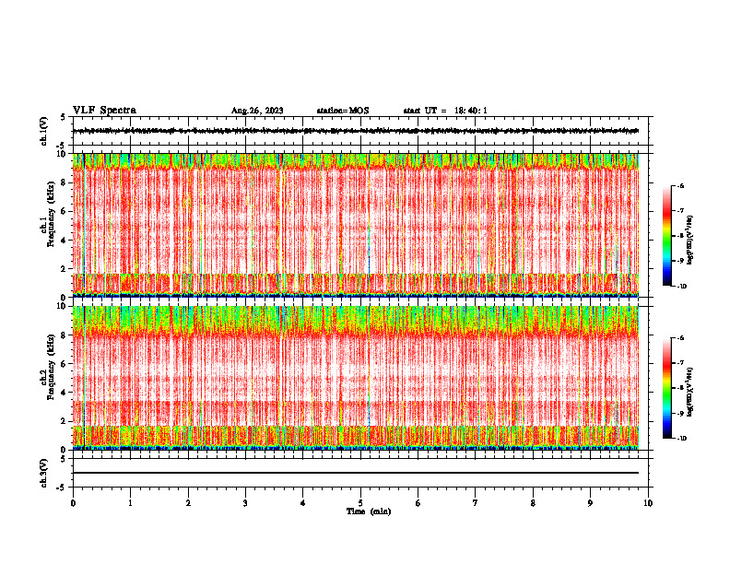The image size is (730, 564).
Task: Click the date 'Aug.26, 2023' in header
Action: 257,111
